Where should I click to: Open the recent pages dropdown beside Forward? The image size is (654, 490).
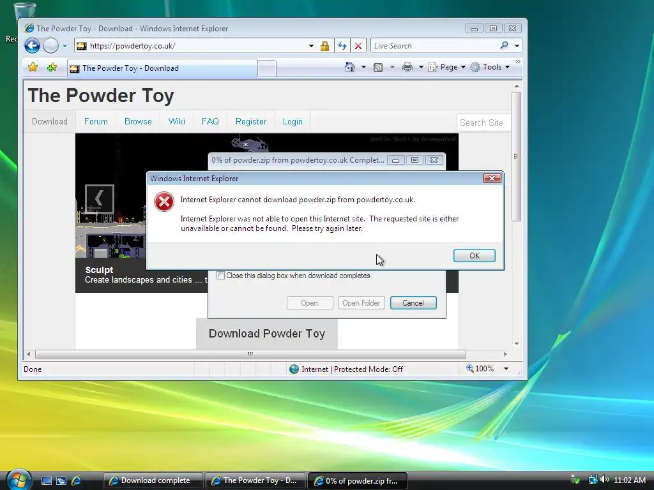pos(65,46)
